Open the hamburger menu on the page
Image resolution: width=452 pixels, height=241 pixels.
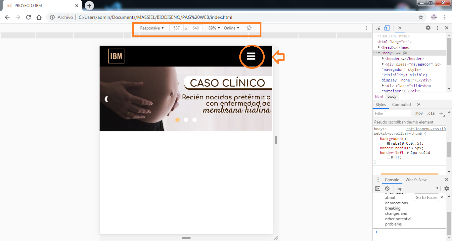tap(251, 56)
